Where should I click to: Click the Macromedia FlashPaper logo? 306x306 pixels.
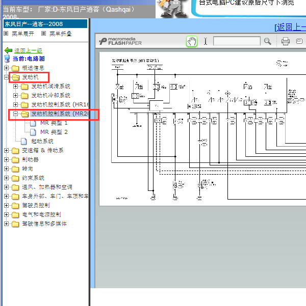(x=120, y=41)
